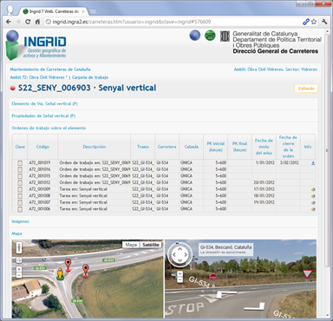Click the browser reload icon
The width and height of the screenshot is (333, 321).
pos(28,22)
